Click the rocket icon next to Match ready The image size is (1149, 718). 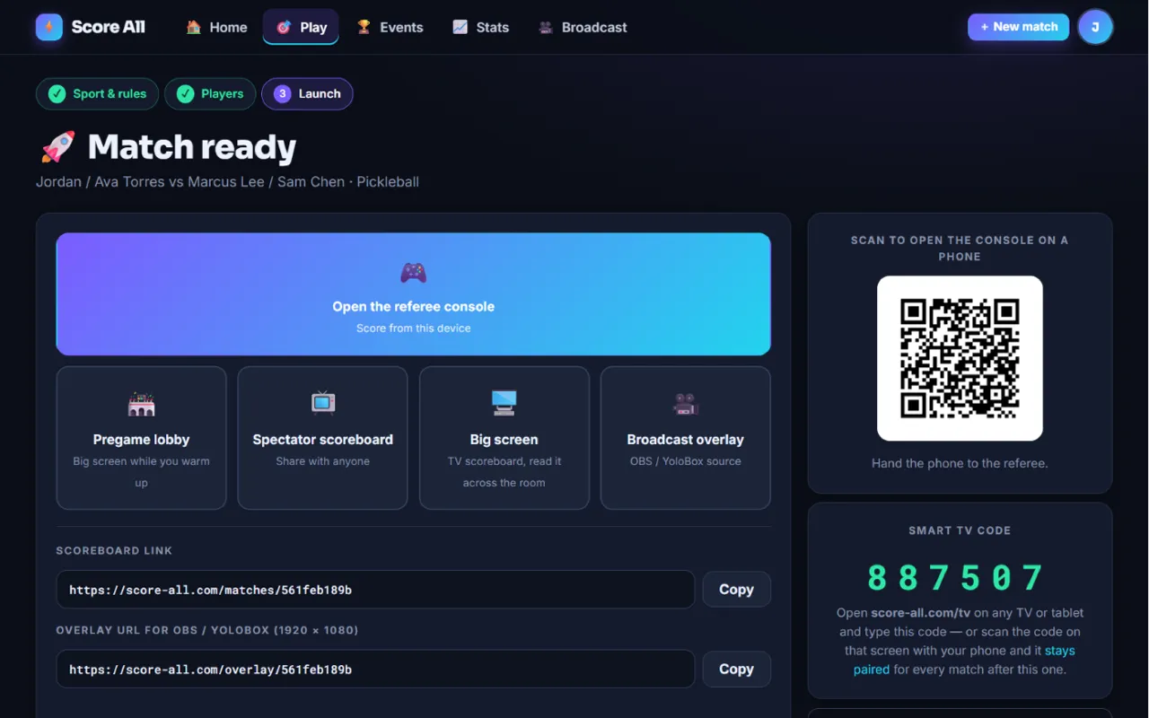point(57,147)
